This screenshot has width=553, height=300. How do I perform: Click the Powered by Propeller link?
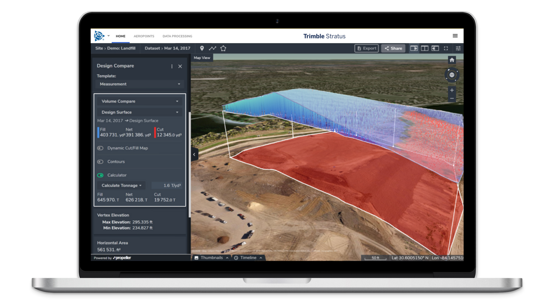(112, 258)
